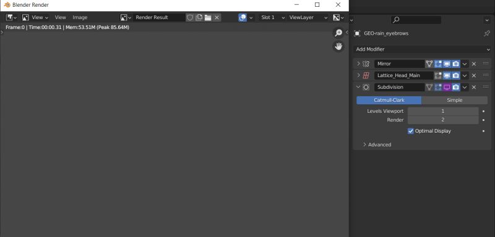
Task: Toggle Lattice_Head_Main render visibility
Action: click(x=455, y=75)
